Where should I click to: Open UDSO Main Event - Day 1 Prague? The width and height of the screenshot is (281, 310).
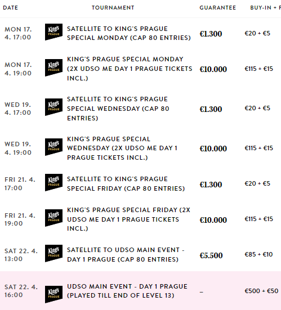click(x=127, y=291)
